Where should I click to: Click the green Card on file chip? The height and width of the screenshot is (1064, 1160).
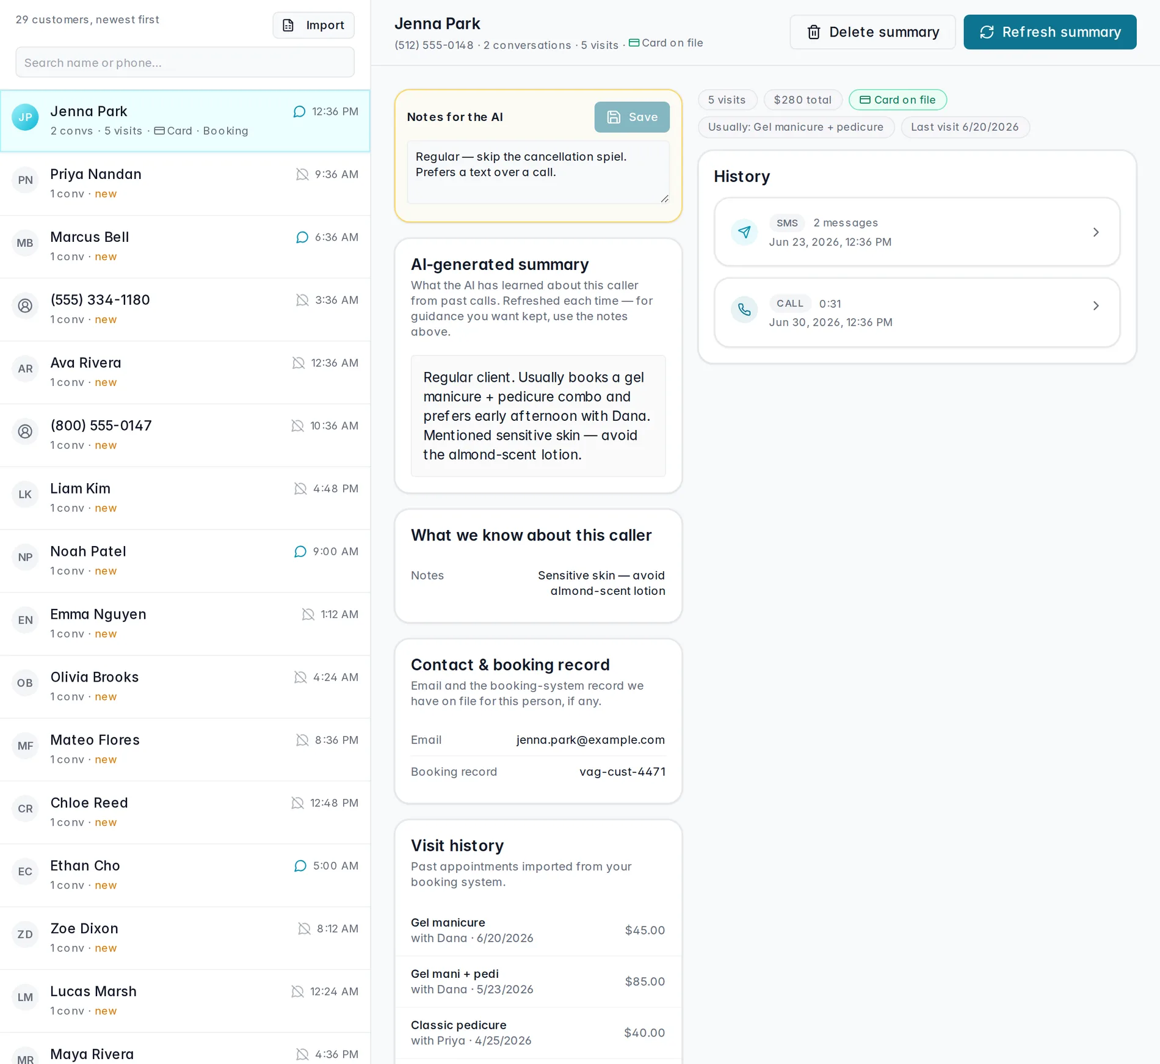(897, 100)
